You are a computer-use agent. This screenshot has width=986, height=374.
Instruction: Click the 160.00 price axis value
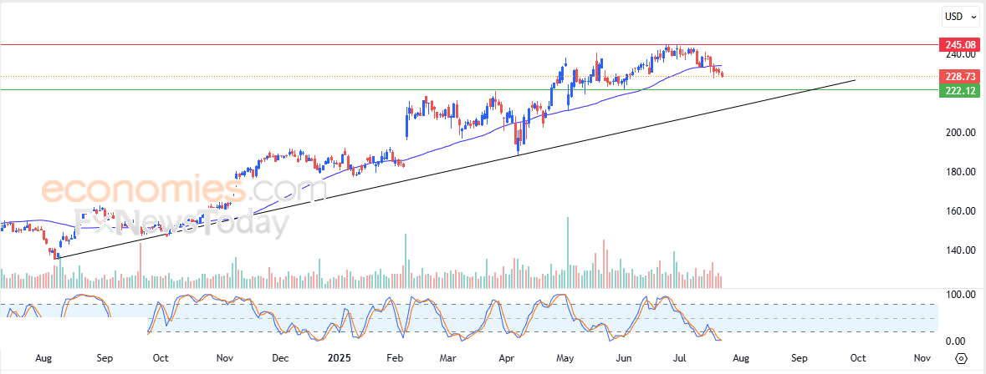coord(962,211)
